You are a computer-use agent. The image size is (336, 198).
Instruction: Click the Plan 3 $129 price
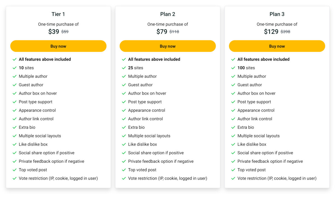271,32
